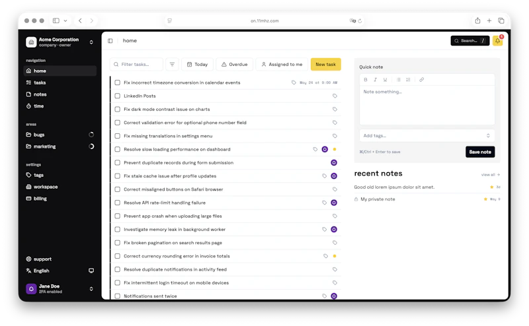Viewport: 529px width, 326px height.
Task: Click the purple assignee avatar on Prevent duplicate records row
Action: click(x=334, y=162)
